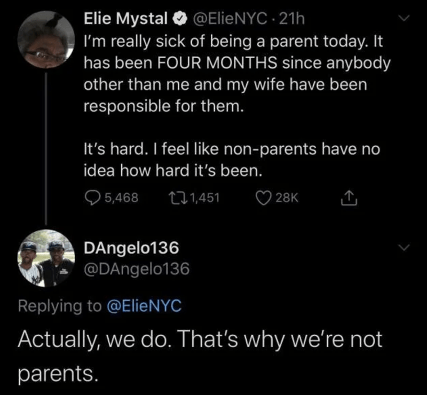The width and height of the screenshot is (427, 395).
Task: Open the blue @ElieNYC mention link
Action: 144,306
